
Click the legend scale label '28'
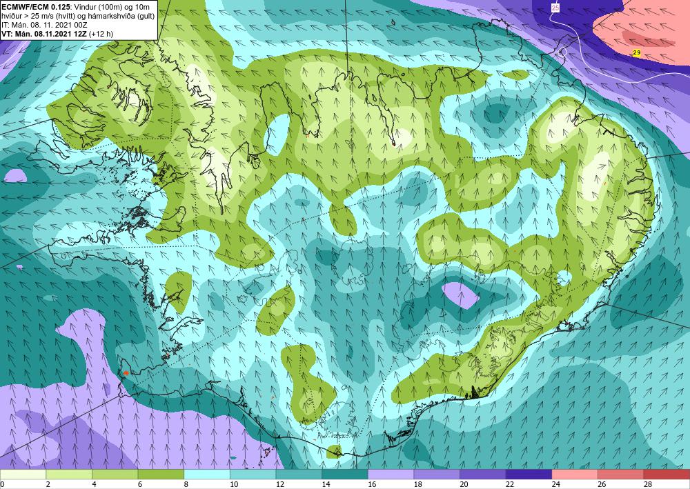[x=647, y=485]
